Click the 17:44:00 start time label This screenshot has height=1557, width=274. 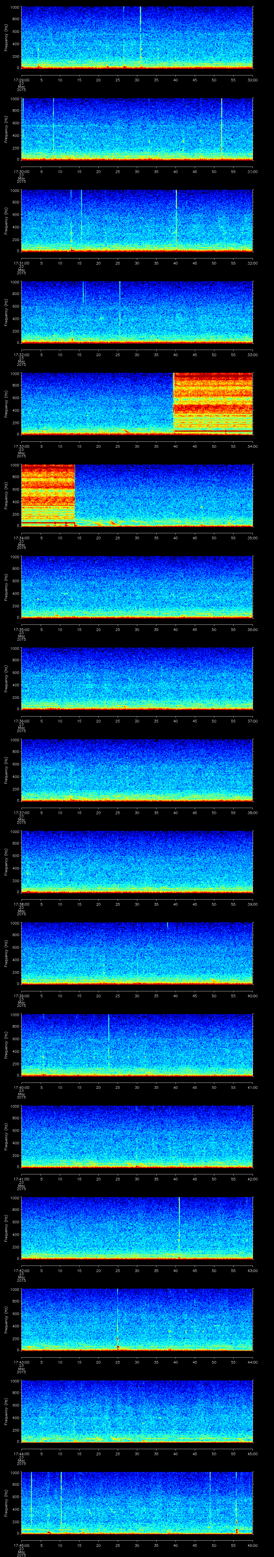(x=21, y=1454)
